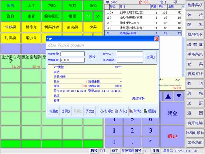Select order row 3 脆皮餐包/半打
The height and width of the screenshot is (154, 205).
[x=143, y=23]
